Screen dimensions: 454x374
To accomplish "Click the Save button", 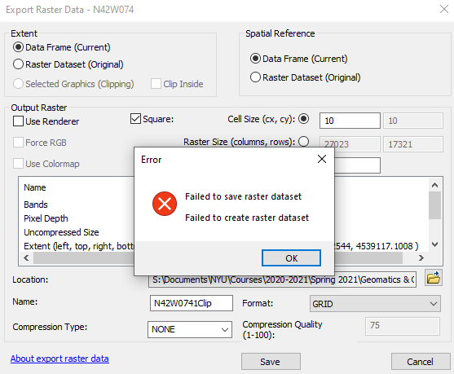I will tap(271, 362).
